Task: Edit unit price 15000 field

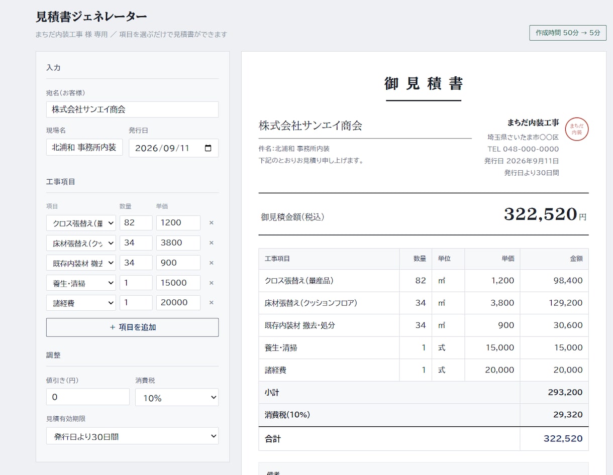Action: pyautogui.click(x=178, y=283)
